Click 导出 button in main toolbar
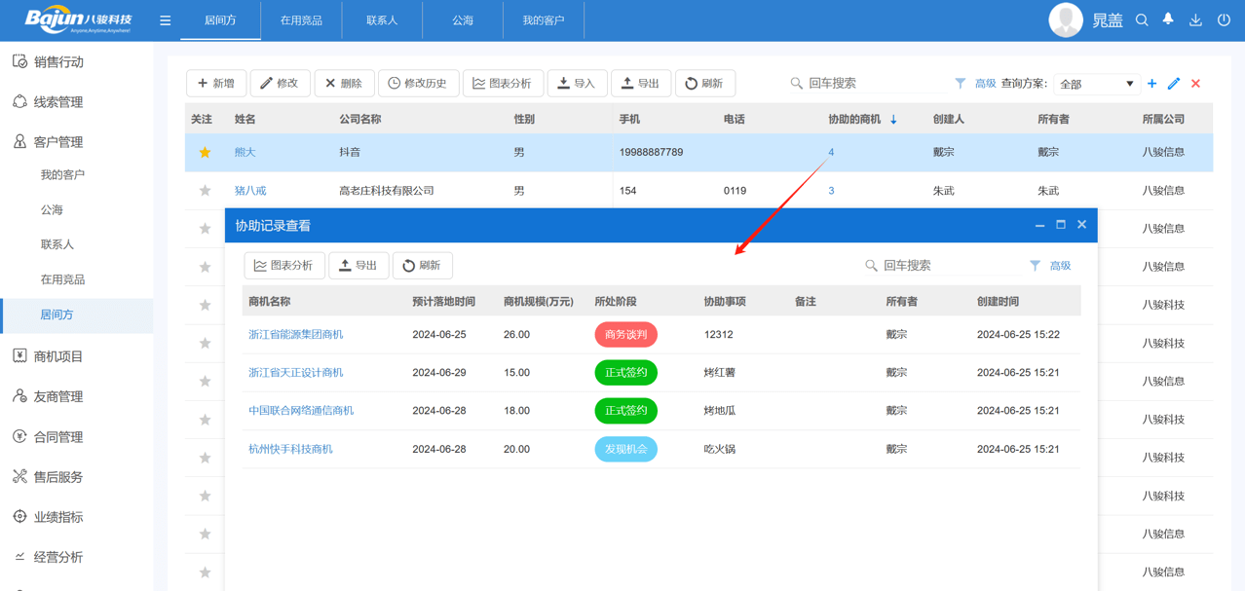 (641, 84)
